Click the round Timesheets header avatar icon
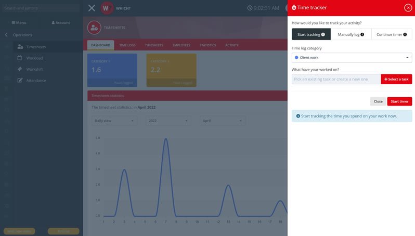The width and height of the screenshot is (415, 236). [x=95, y=27]
